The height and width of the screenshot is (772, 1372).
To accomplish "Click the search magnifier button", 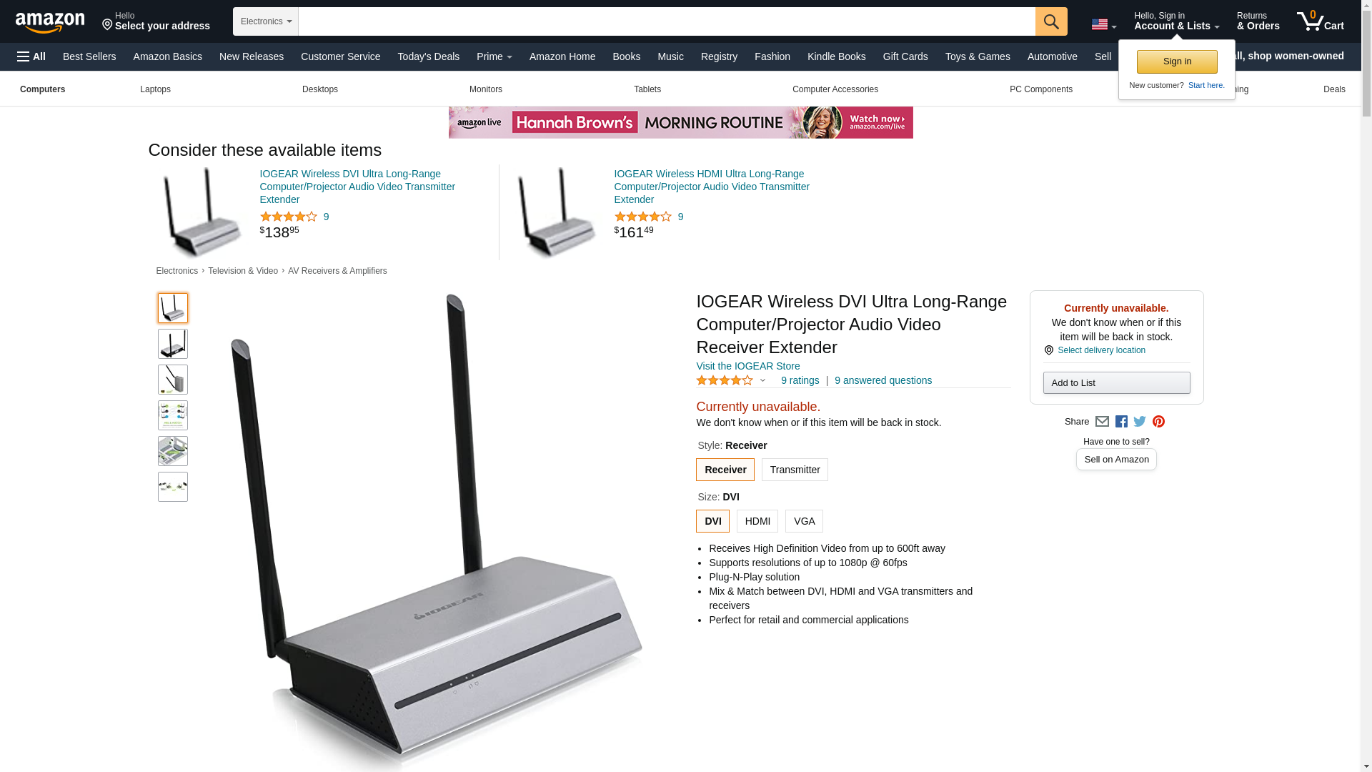I will 1051,21.
